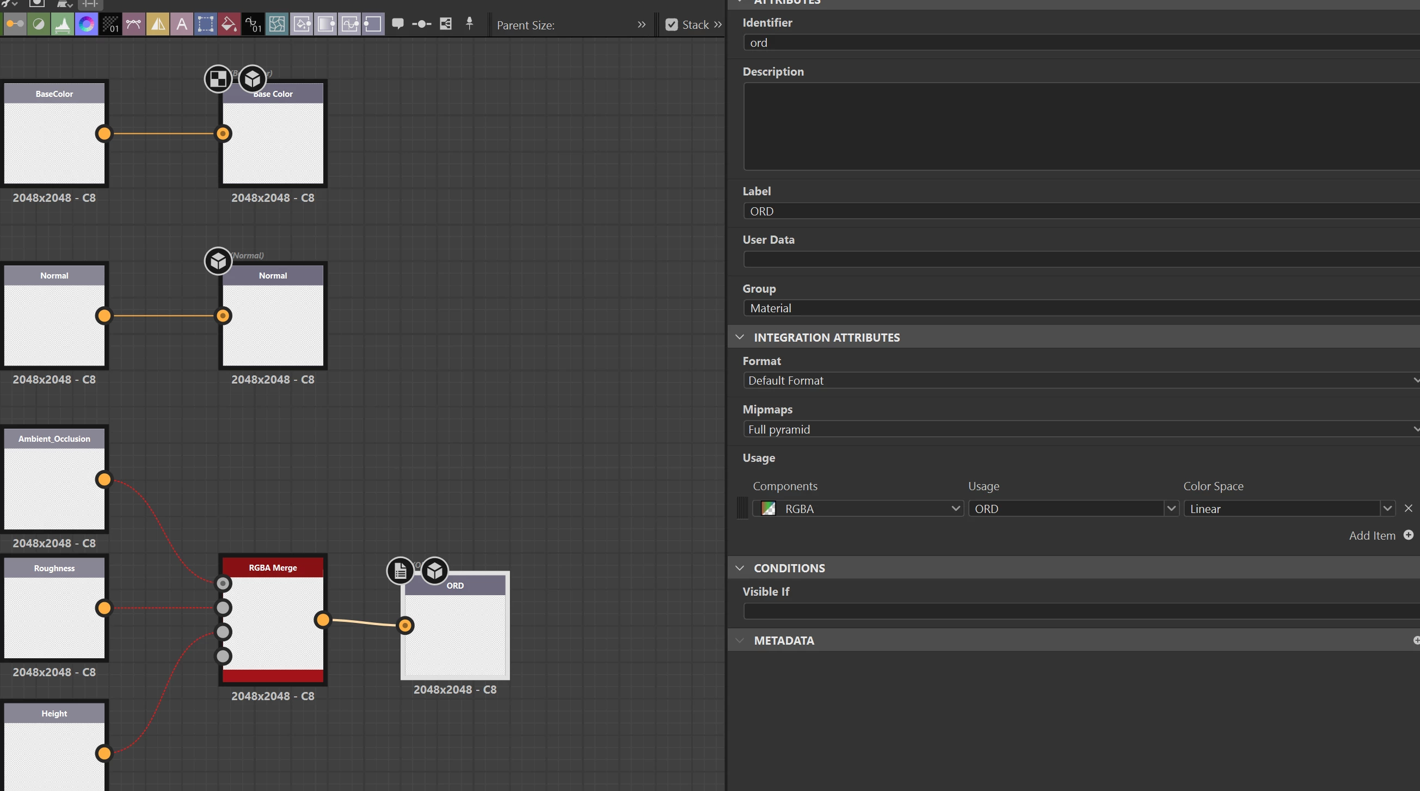Click the 3D cube badge on ORD node

[434, 571]
